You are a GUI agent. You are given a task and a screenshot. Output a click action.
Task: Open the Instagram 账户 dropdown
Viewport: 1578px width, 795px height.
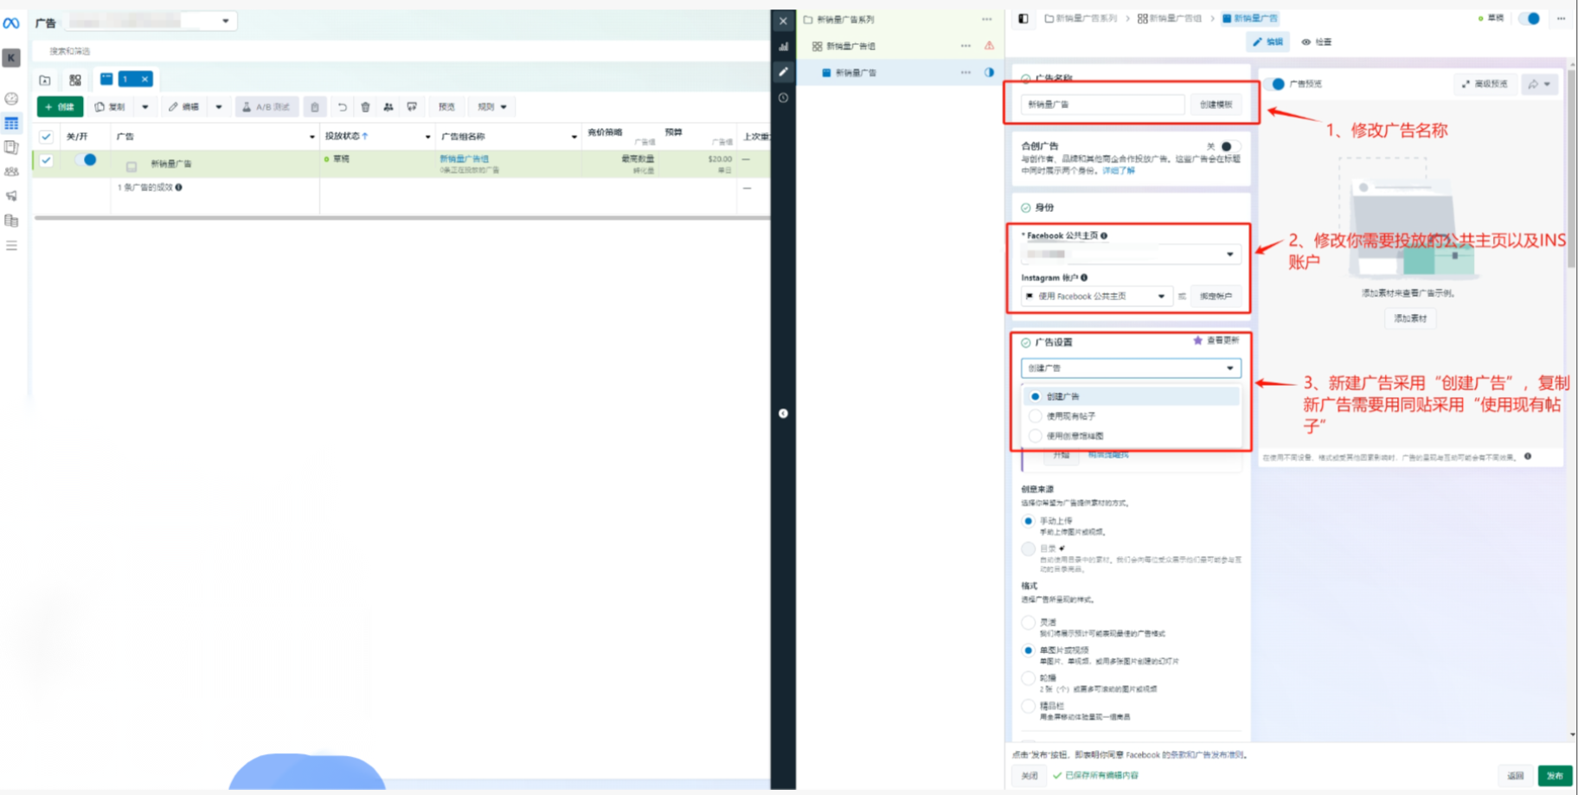point(1097,296)
